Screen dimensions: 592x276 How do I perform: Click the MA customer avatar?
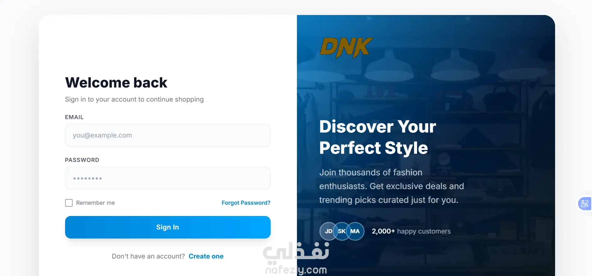coord(355,231)
